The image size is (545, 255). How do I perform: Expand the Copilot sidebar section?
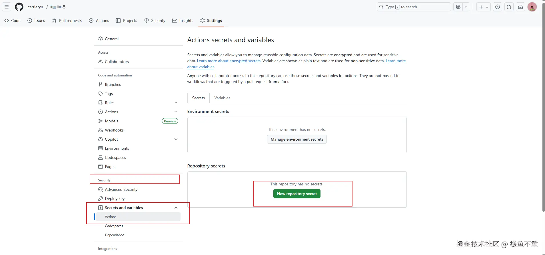tap(176, 139)
